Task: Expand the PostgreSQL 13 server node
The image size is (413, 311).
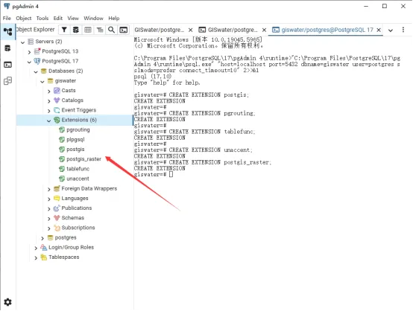Action: coord(29,52)
